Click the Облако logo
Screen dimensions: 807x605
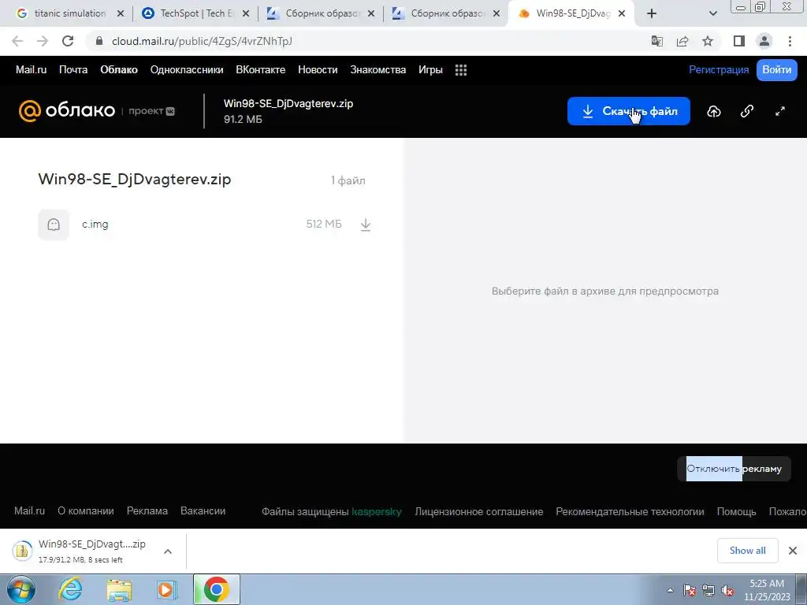(67, 110)
